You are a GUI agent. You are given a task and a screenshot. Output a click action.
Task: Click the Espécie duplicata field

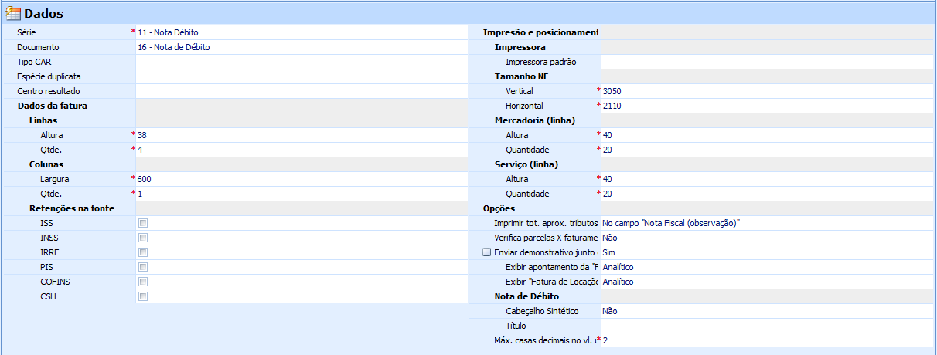coord(301,76)
